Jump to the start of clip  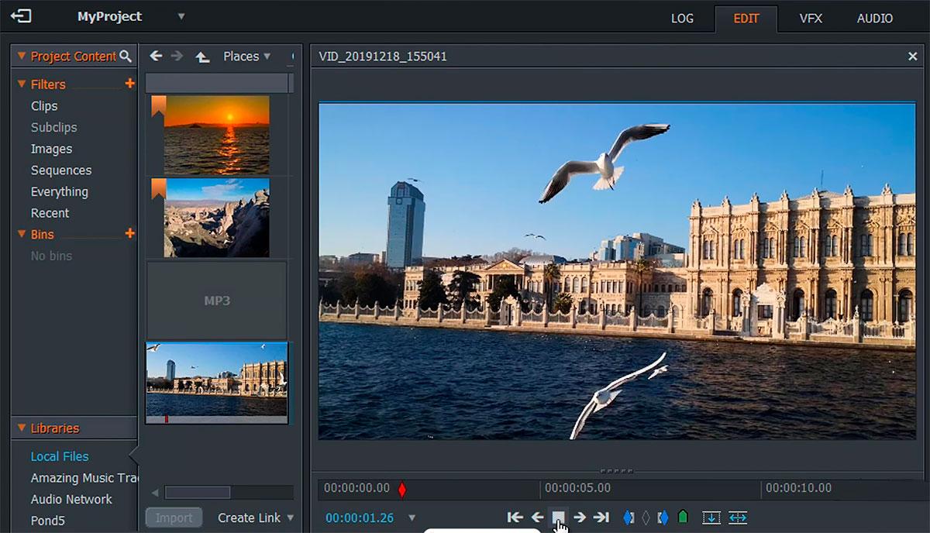point(515,518)
